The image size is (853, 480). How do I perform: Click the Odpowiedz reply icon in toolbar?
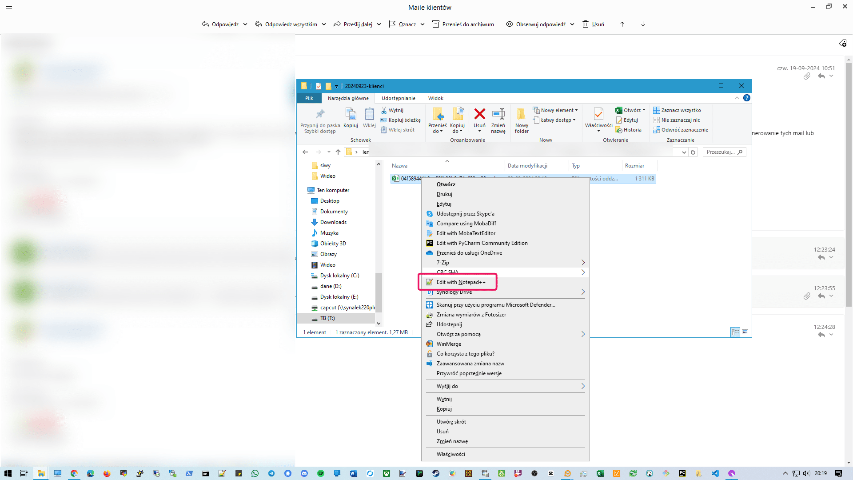(x=205, y=24)
